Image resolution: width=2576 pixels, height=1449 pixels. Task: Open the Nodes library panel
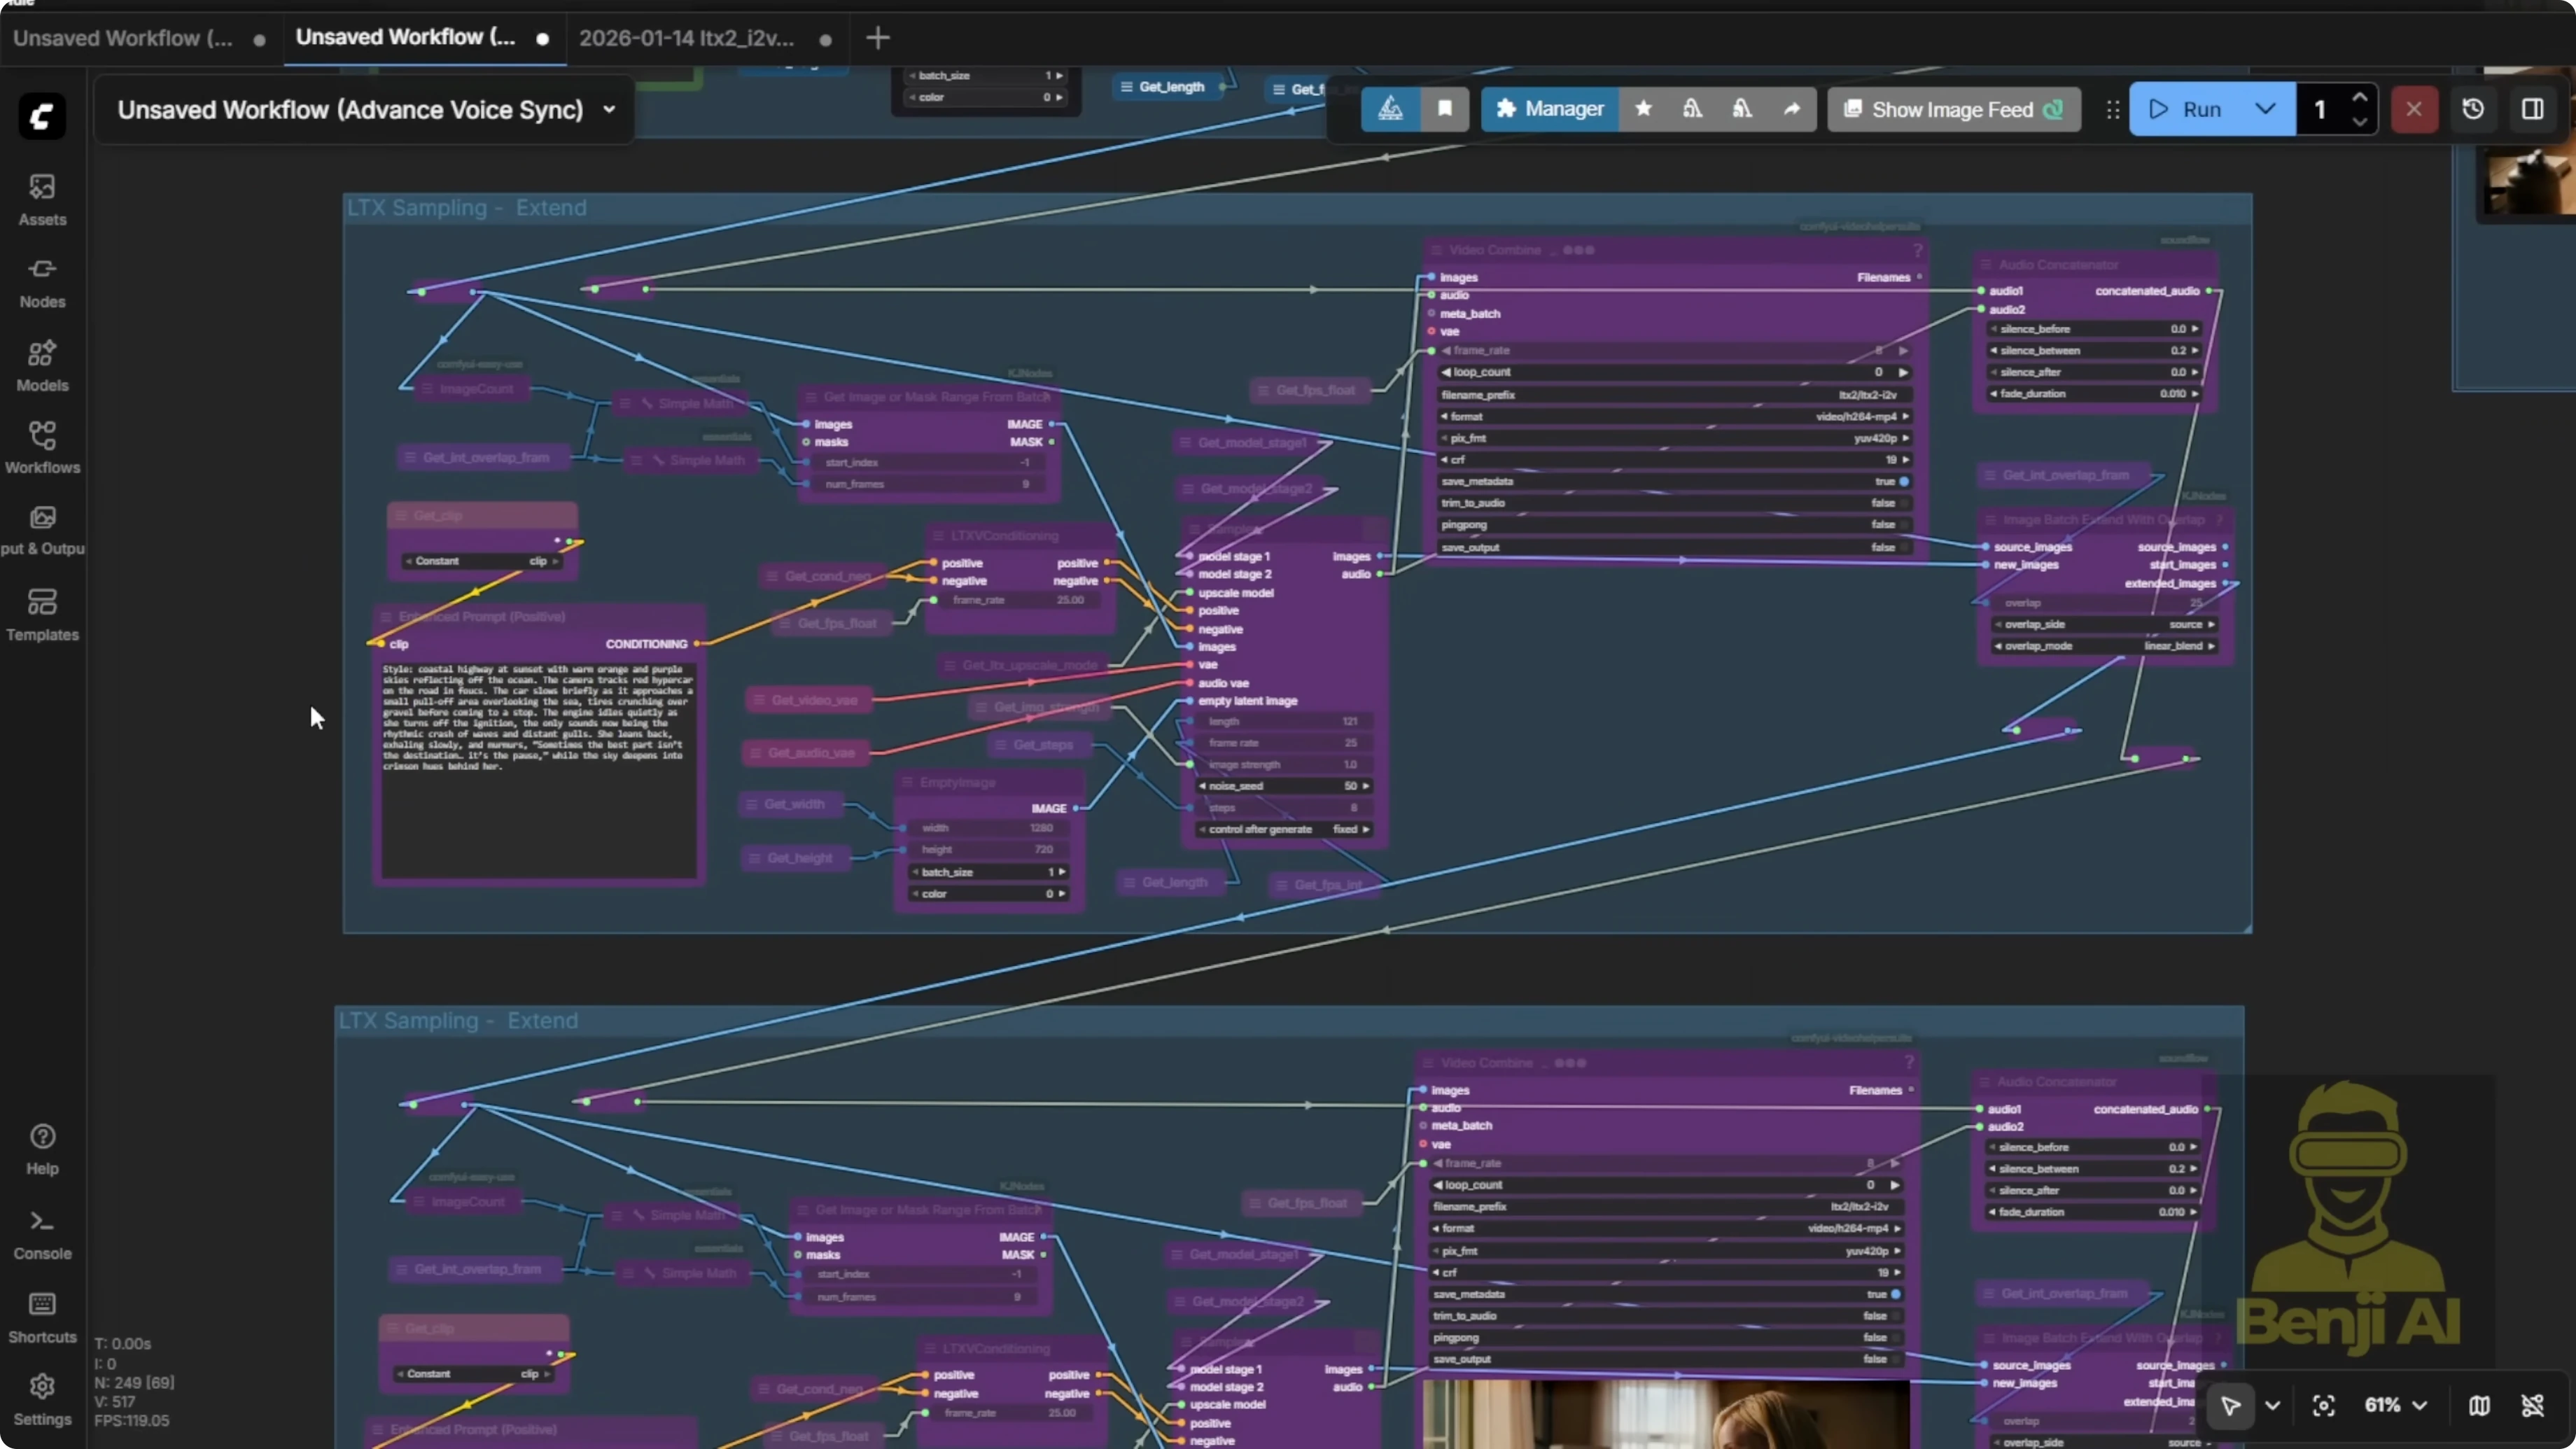tap(42, 282)
